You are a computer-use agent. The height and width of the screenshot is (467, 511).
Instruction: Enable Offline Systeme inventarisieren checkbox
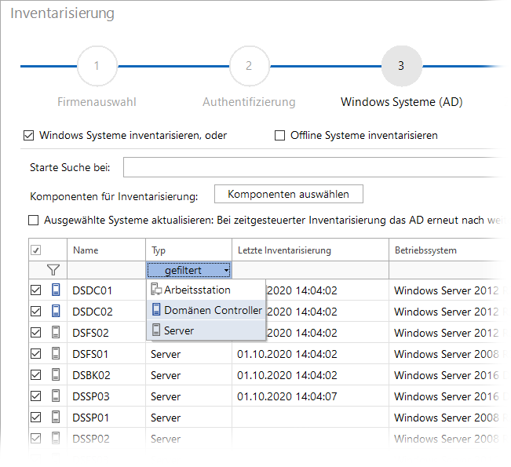pyautogui.click(x=279, y=135)
